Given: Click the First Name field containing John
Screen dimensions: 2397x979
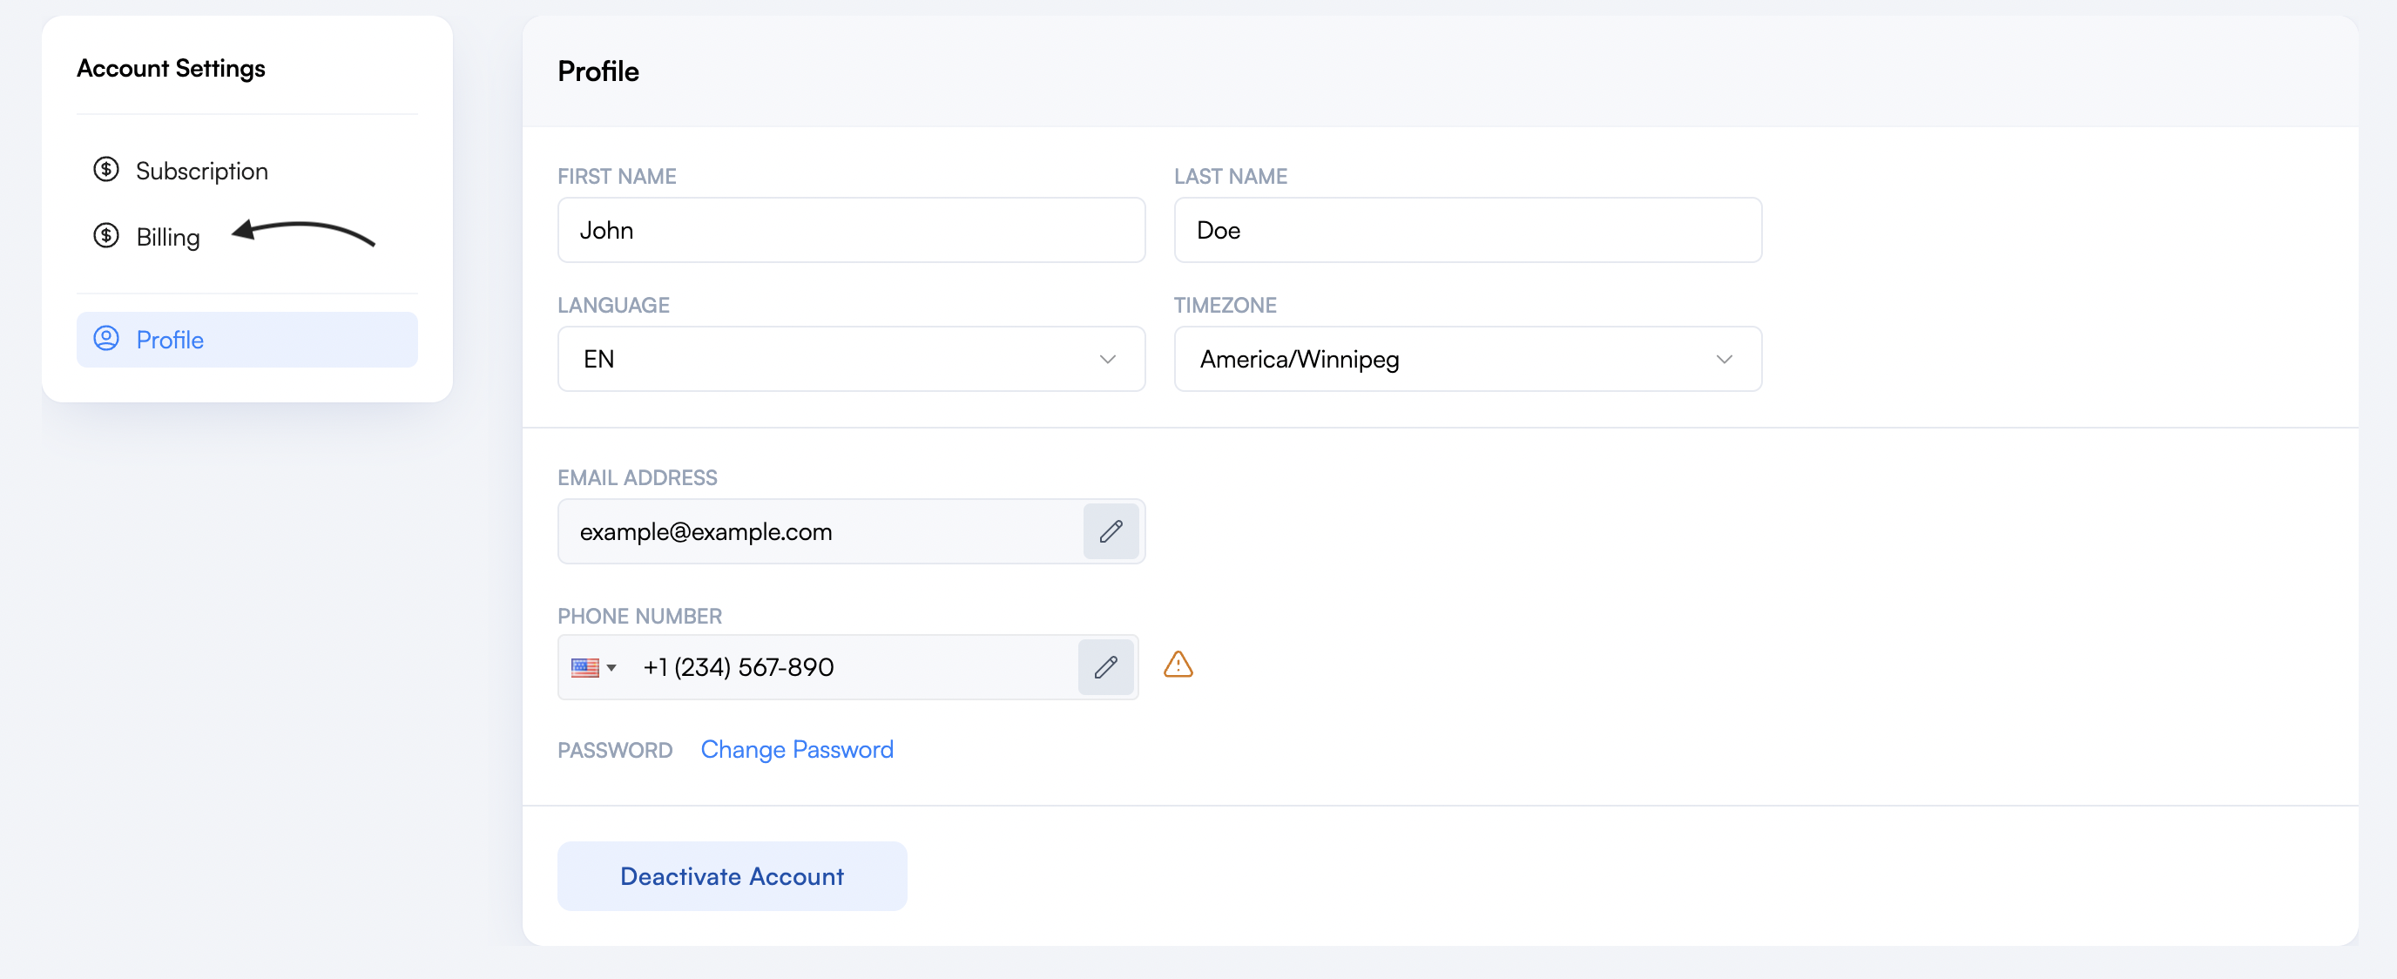Looking at the screenshot, I should pyautogui.click(x=850, y=230).
